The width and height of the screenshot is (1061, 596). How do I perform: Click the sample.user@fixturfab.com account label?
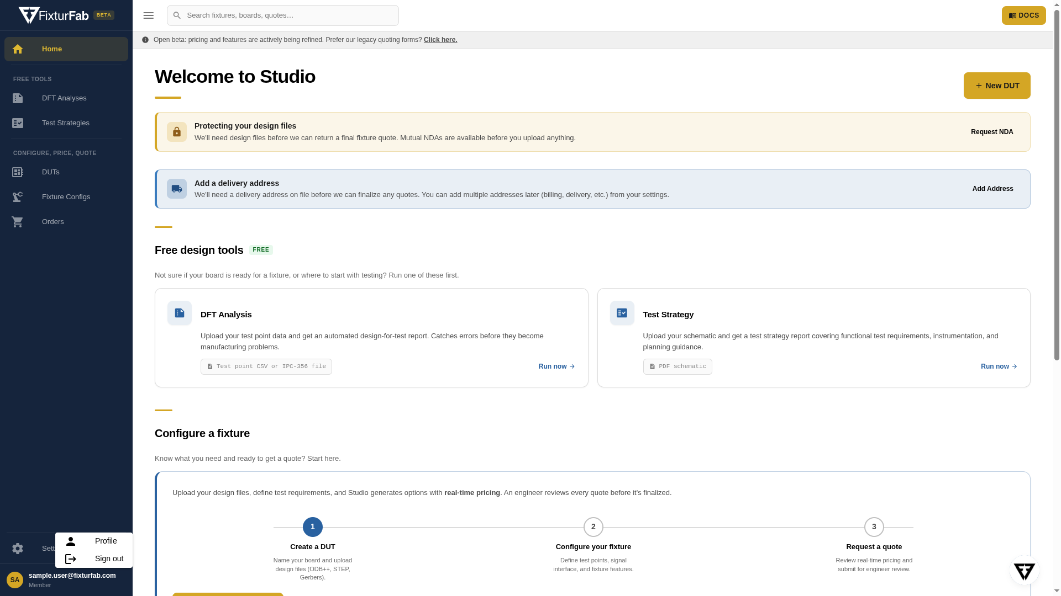[x=72, y=576]
